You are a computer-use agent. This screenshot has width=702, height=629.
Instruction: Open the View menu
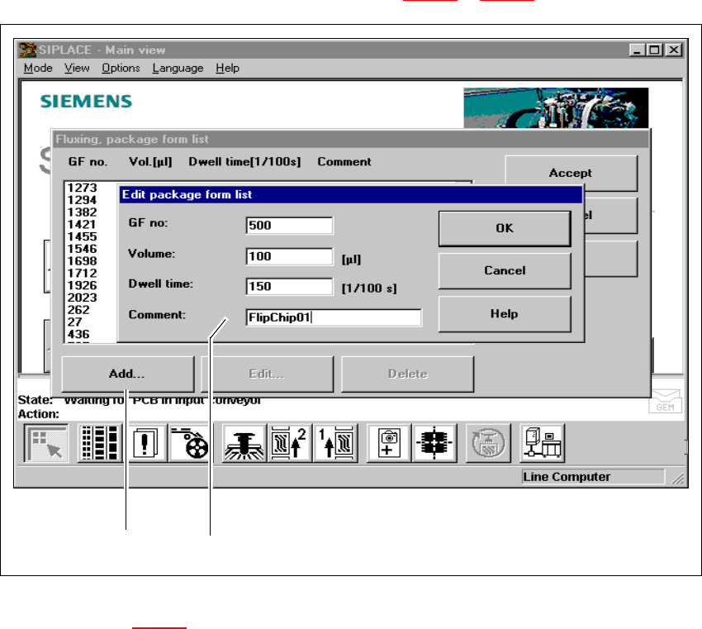coord(77,68)
